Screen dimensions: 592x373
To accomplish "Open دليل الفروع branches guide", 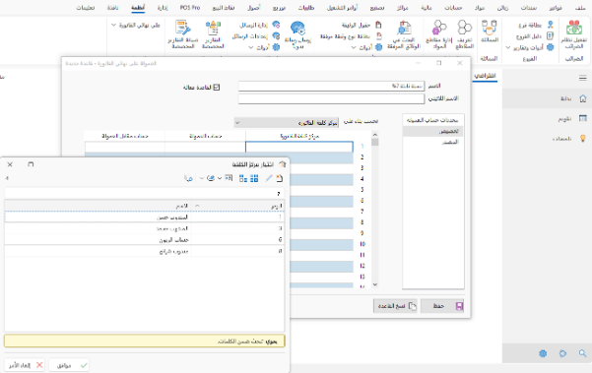I will (535, 36).
